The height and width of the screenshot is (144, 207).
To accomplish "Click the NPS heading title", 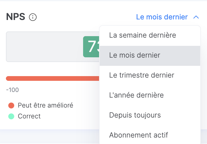I will click(x=16, y=17).
